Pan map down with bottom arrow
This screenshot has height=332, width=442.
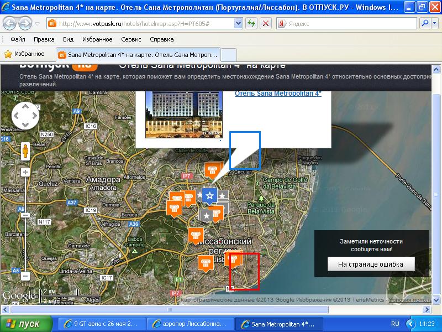(x=25, y=125)
